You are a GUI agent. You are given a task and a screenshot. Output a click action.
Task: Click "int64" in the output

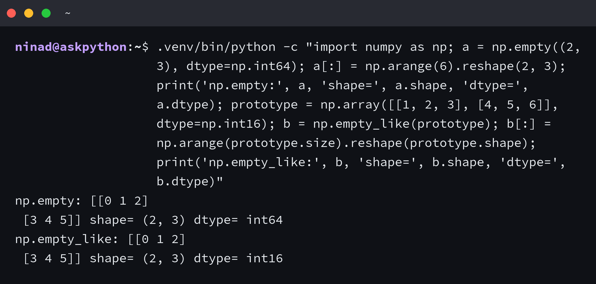tap(264, 220)
